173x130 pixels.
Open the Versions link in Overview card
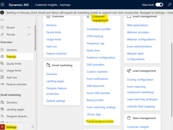tap(52, 25)
